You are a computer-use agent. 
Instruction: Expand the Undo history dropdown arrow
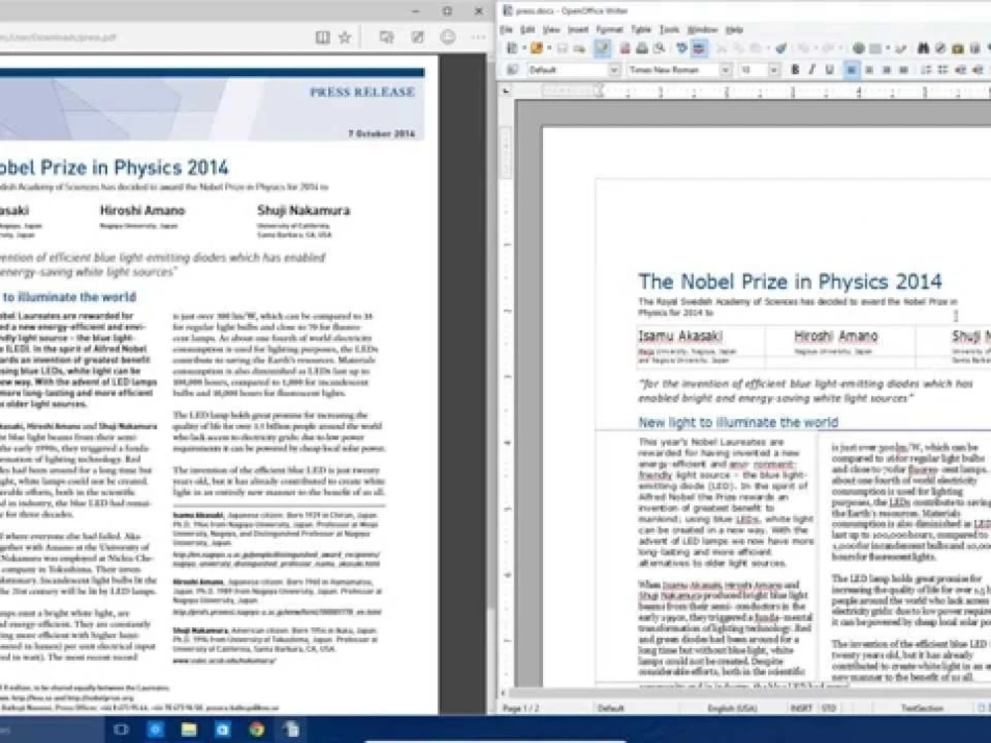pyautogui.click(x=816, y=49)
